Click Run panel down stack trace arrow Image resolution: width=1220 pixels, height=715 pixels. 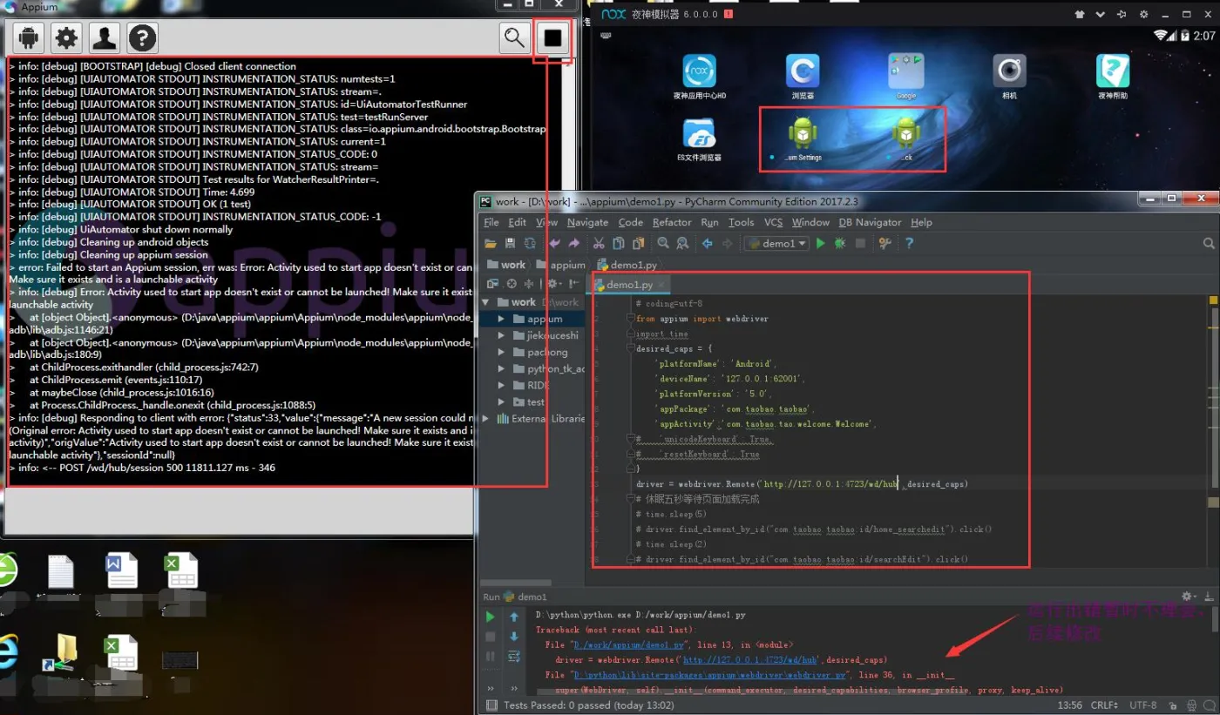pos(514,637)
